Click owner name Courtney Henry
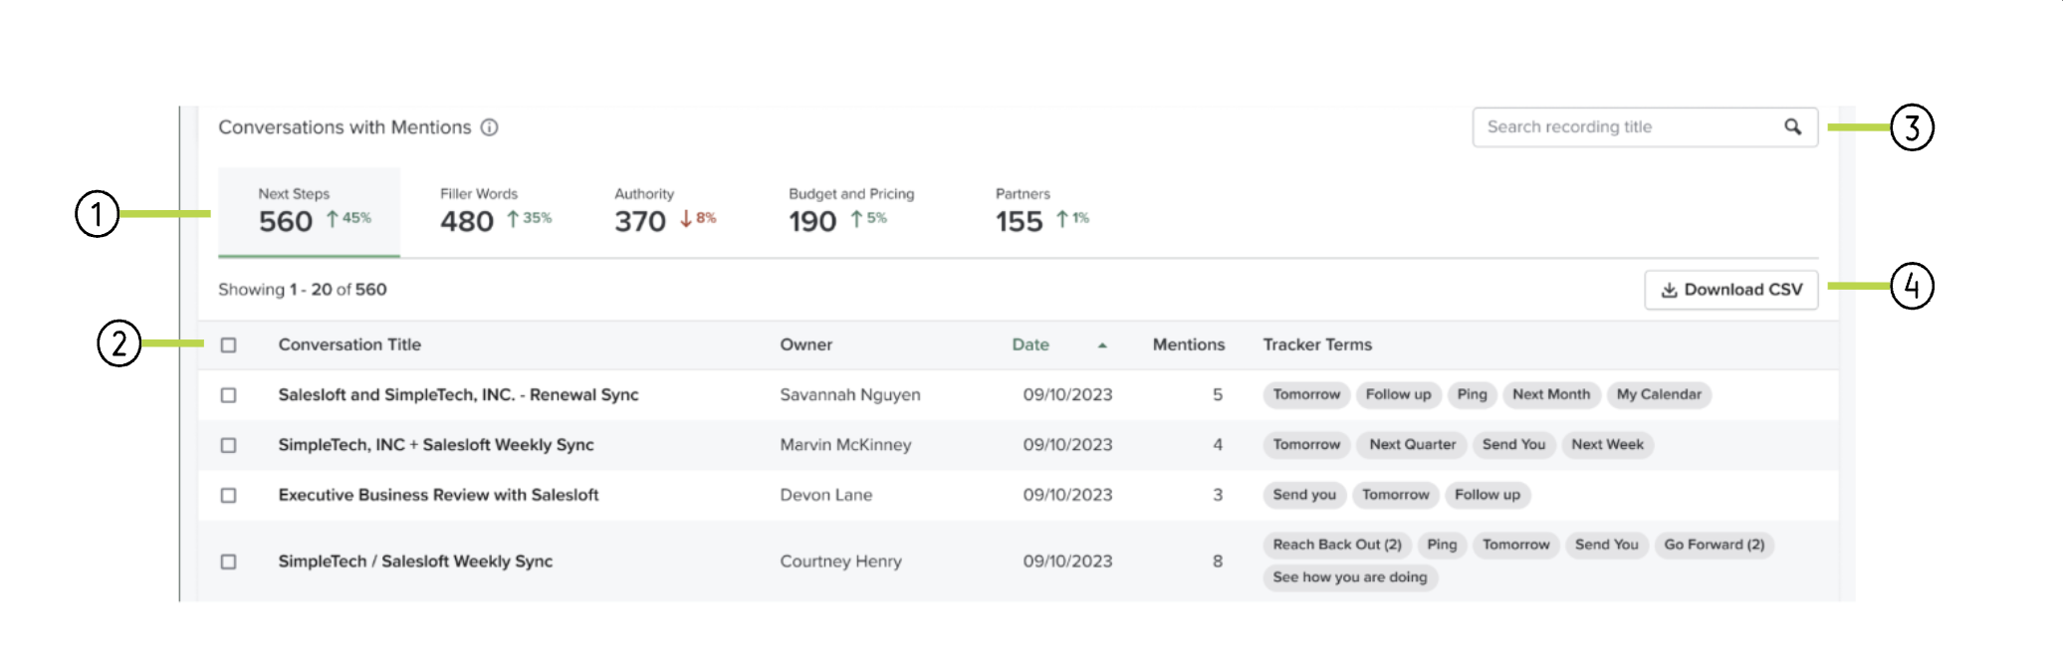Image resolution: width=2063 pixels, height=669 pixels. coord(840,561)
